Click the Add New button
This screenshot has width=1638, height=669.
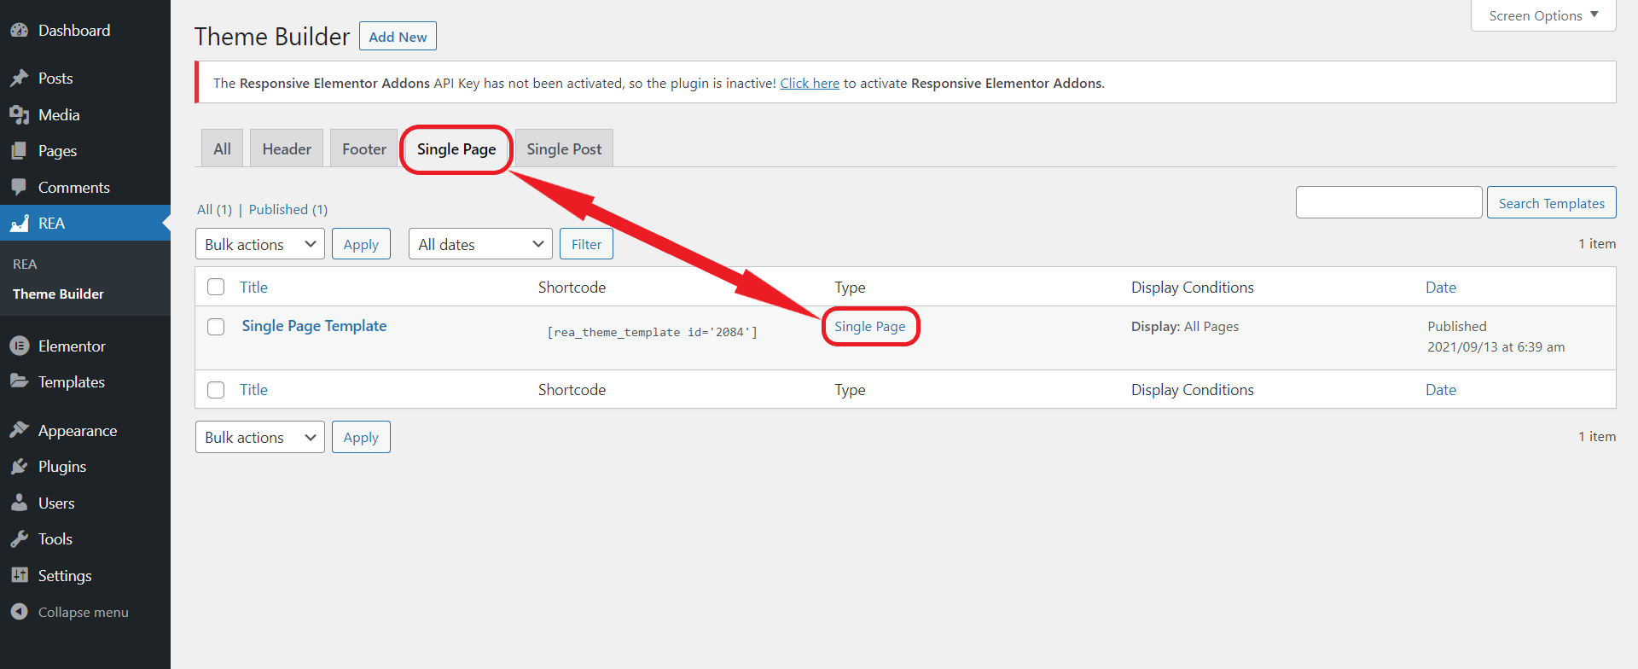pyautogui.click(x=398, y=37)
